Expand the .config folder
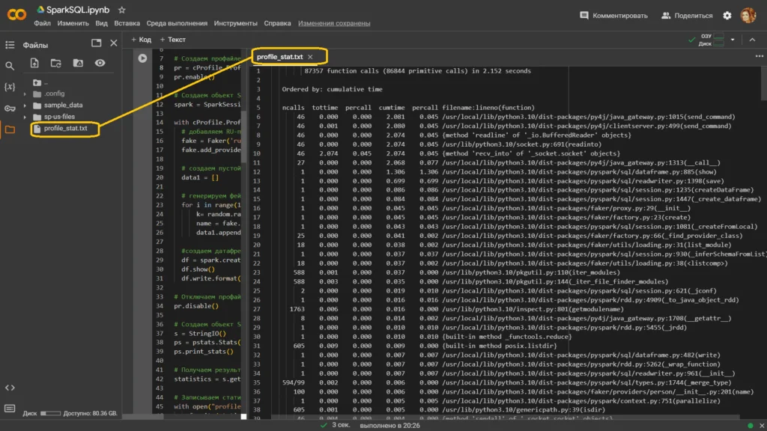 point(25,94)
